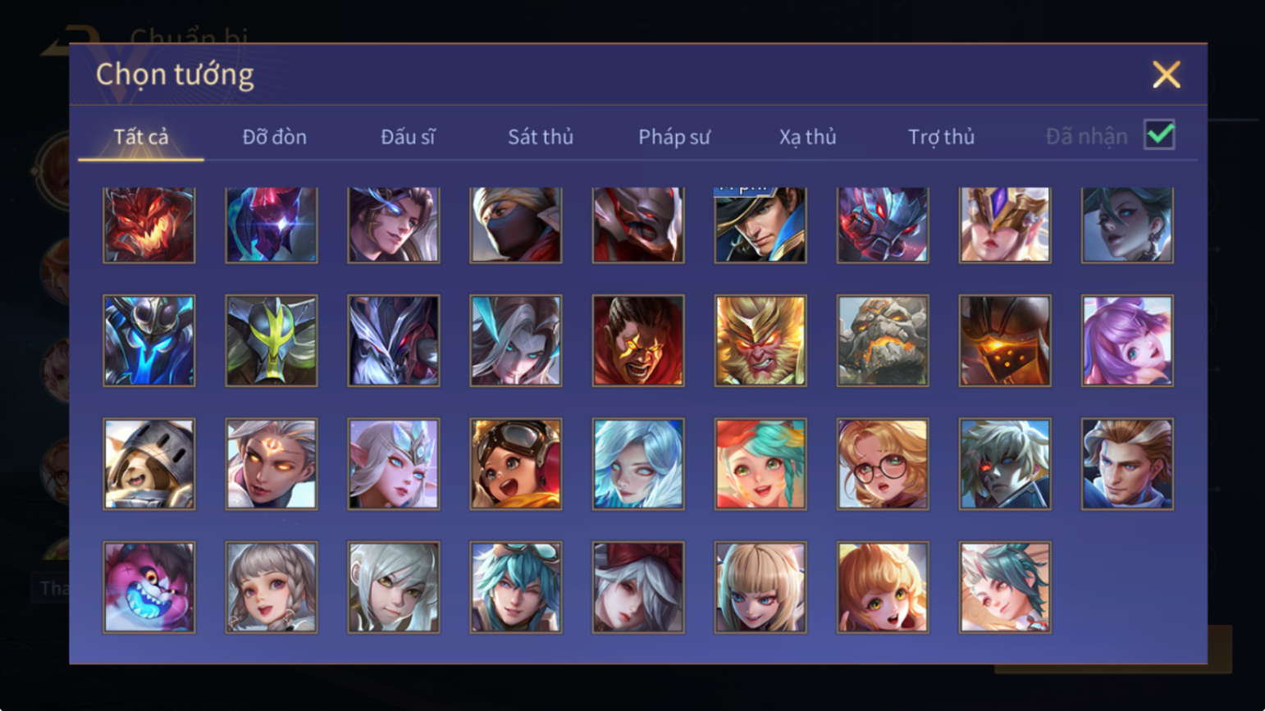Show the Pháp sư hero category
Screen dimensions: 1265x711
[674, 137]
